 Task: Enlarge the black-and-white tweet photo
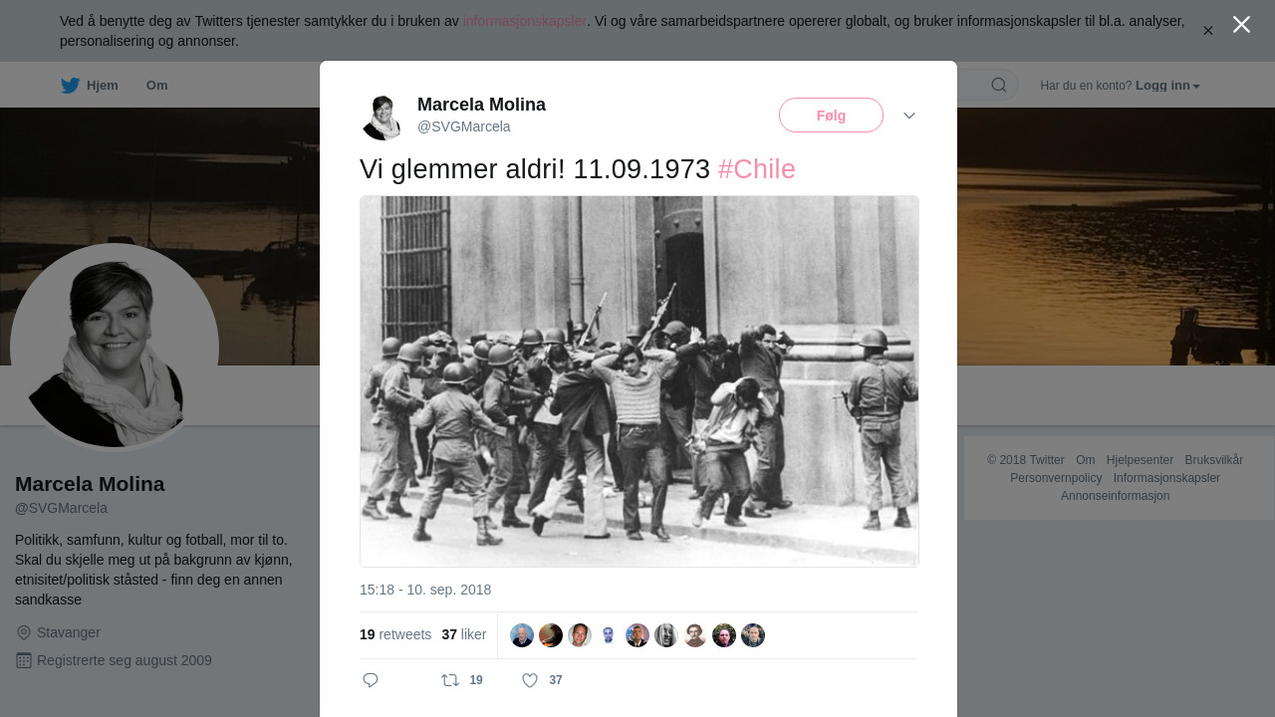[638, 381]
